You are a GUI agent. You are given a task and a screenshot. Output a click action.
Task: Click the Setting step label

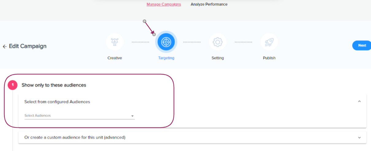click(218, 58)
